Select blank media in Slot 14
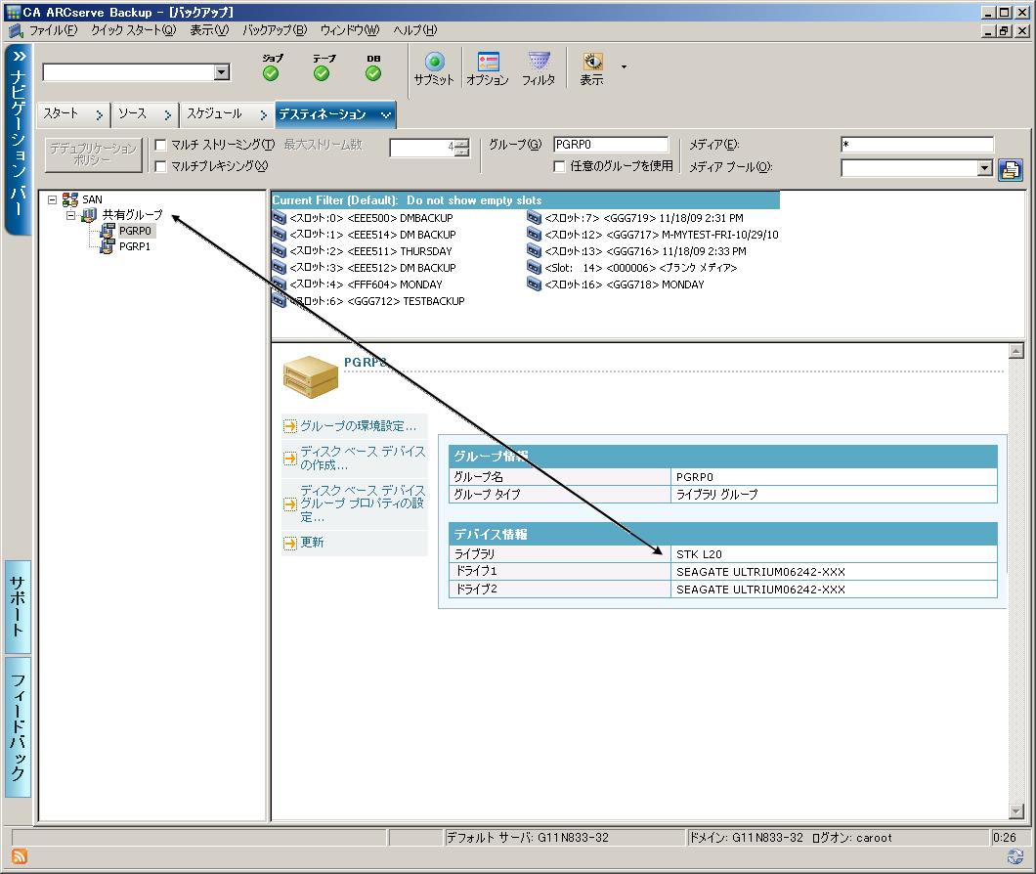 631,267
